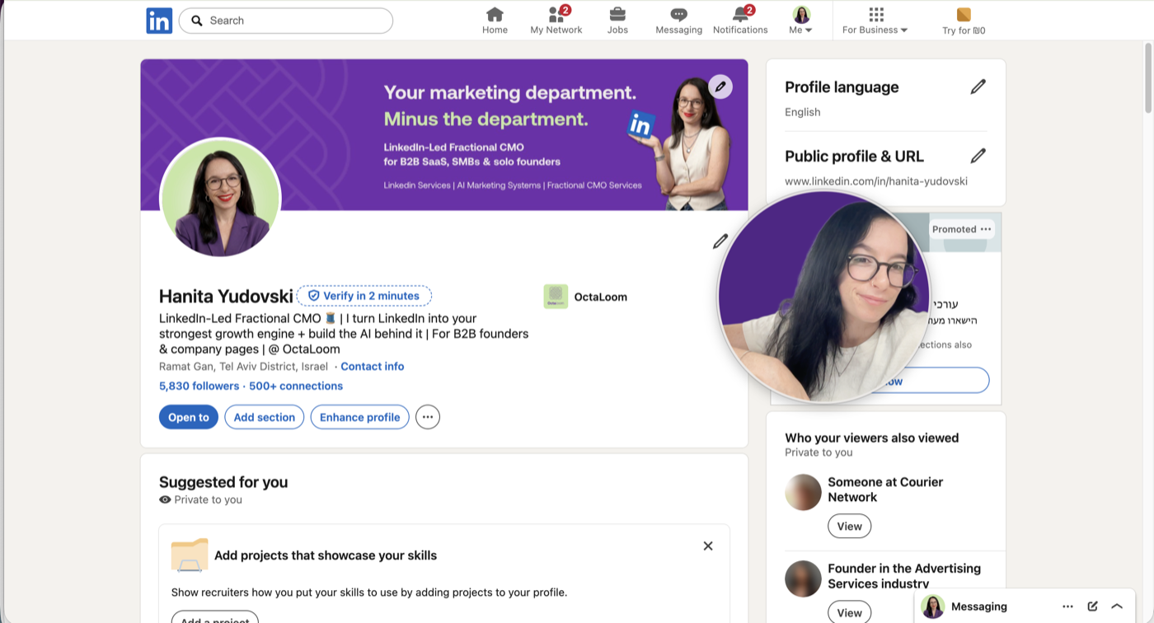1154x623 pixels.
Task: Open the profile more actions ellipsis
Action: click(x=428, y=417)
